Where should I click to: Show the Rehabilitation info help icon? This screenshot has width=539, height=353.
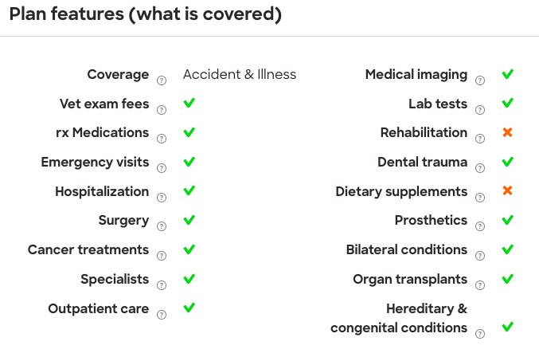pyautogui.click(x=480, y=139)
